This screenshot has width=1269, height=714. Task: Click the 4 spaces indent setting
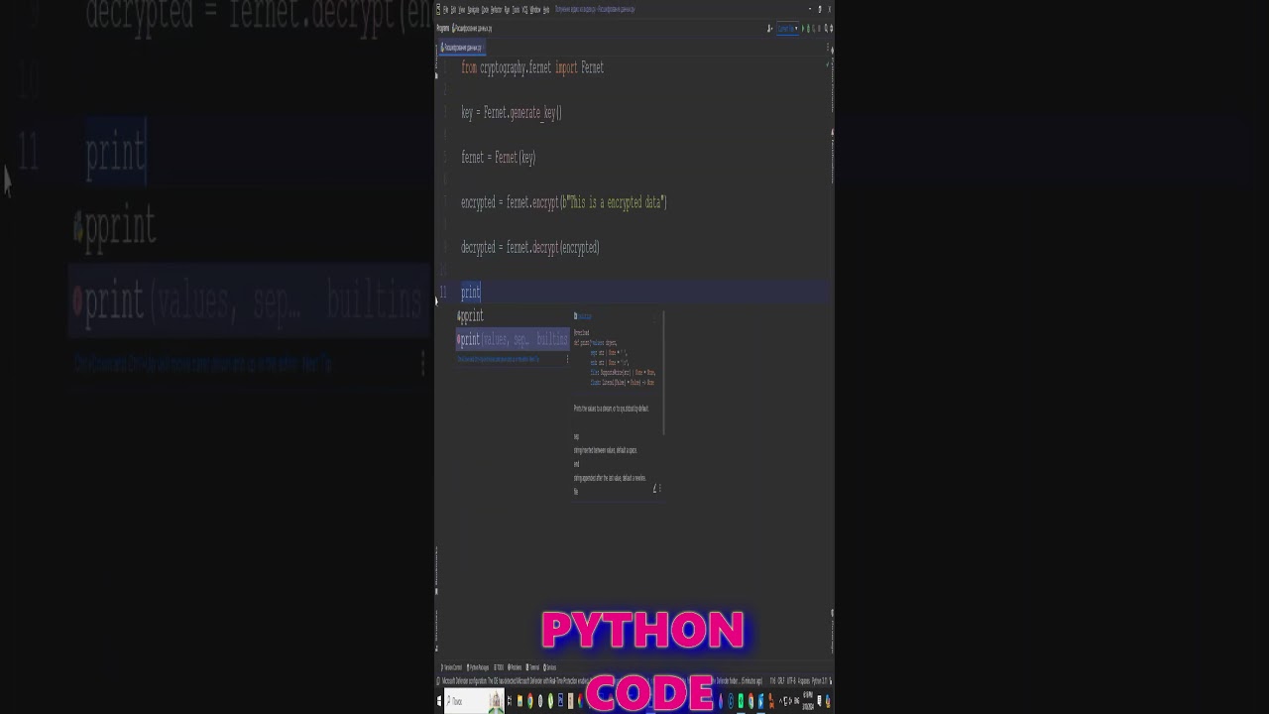pyautogui.click(x=804, y=681)
